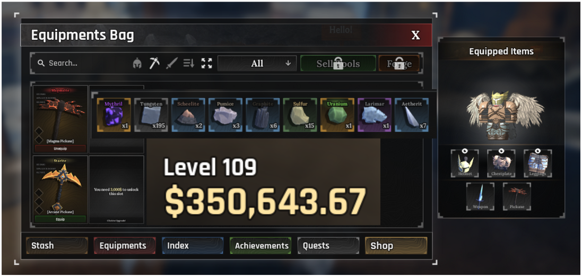582x276 pixels.
Task: Select the Uranium ore slot
Action: pos(337,115)
